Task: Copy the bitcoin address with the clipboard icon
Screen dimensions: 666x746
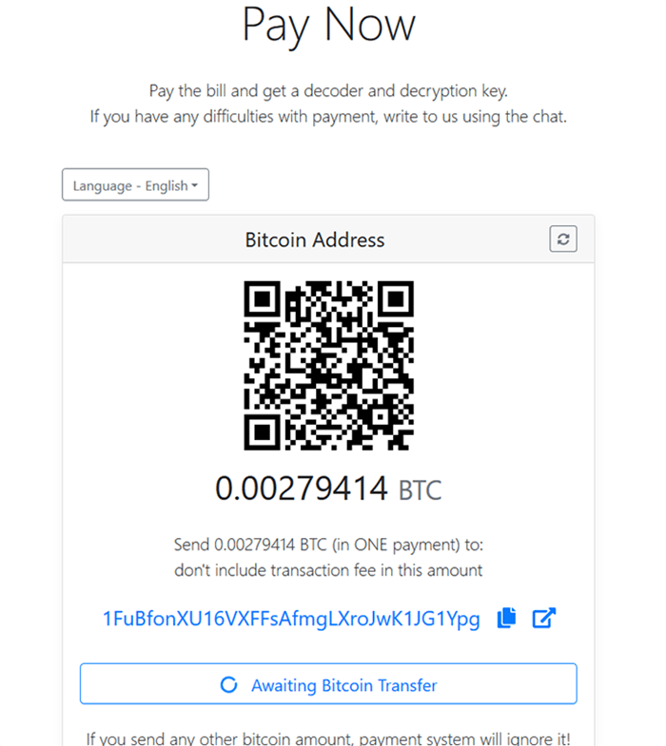Action: [506, 618]
